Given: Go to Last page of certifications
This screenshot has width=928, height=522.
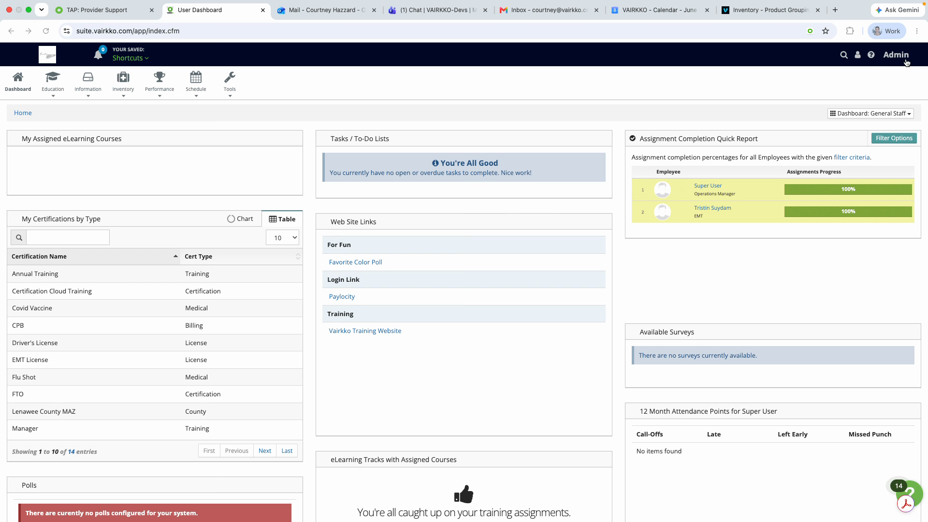Looking at the screenshot, I should pyautogui.click(x=287, y=451).
